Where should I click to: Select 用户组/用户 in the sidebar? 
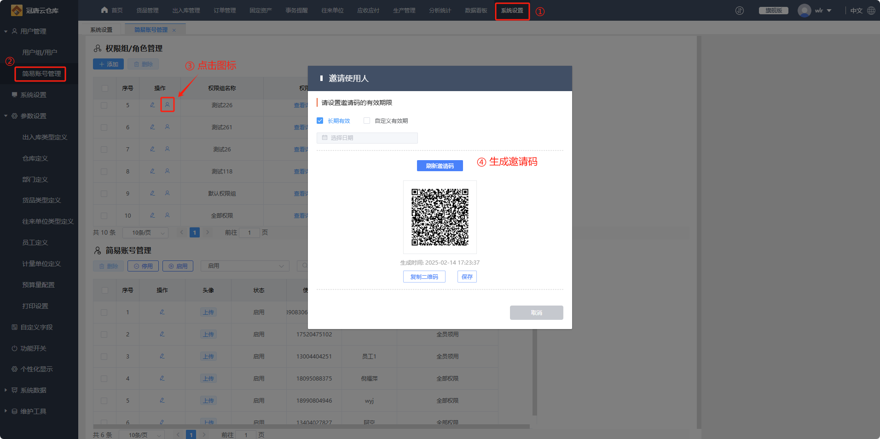coord(40,52)
